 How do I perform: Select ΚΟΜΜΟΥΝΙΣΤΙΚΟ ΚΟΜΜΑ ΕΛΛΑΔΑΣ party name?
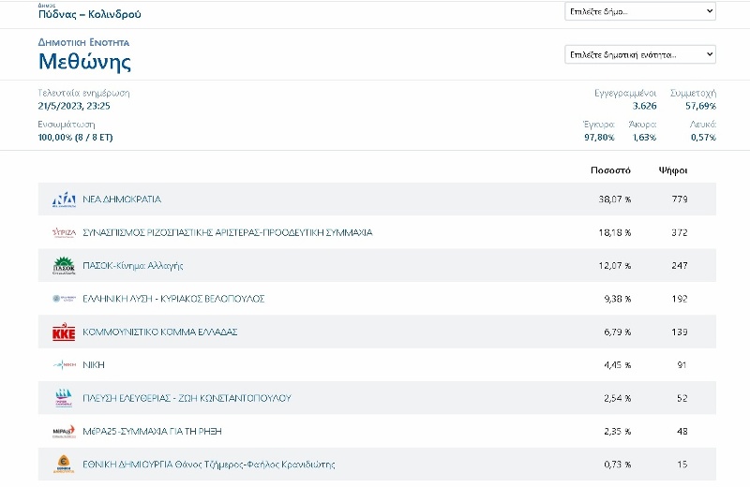click(160, 332)
